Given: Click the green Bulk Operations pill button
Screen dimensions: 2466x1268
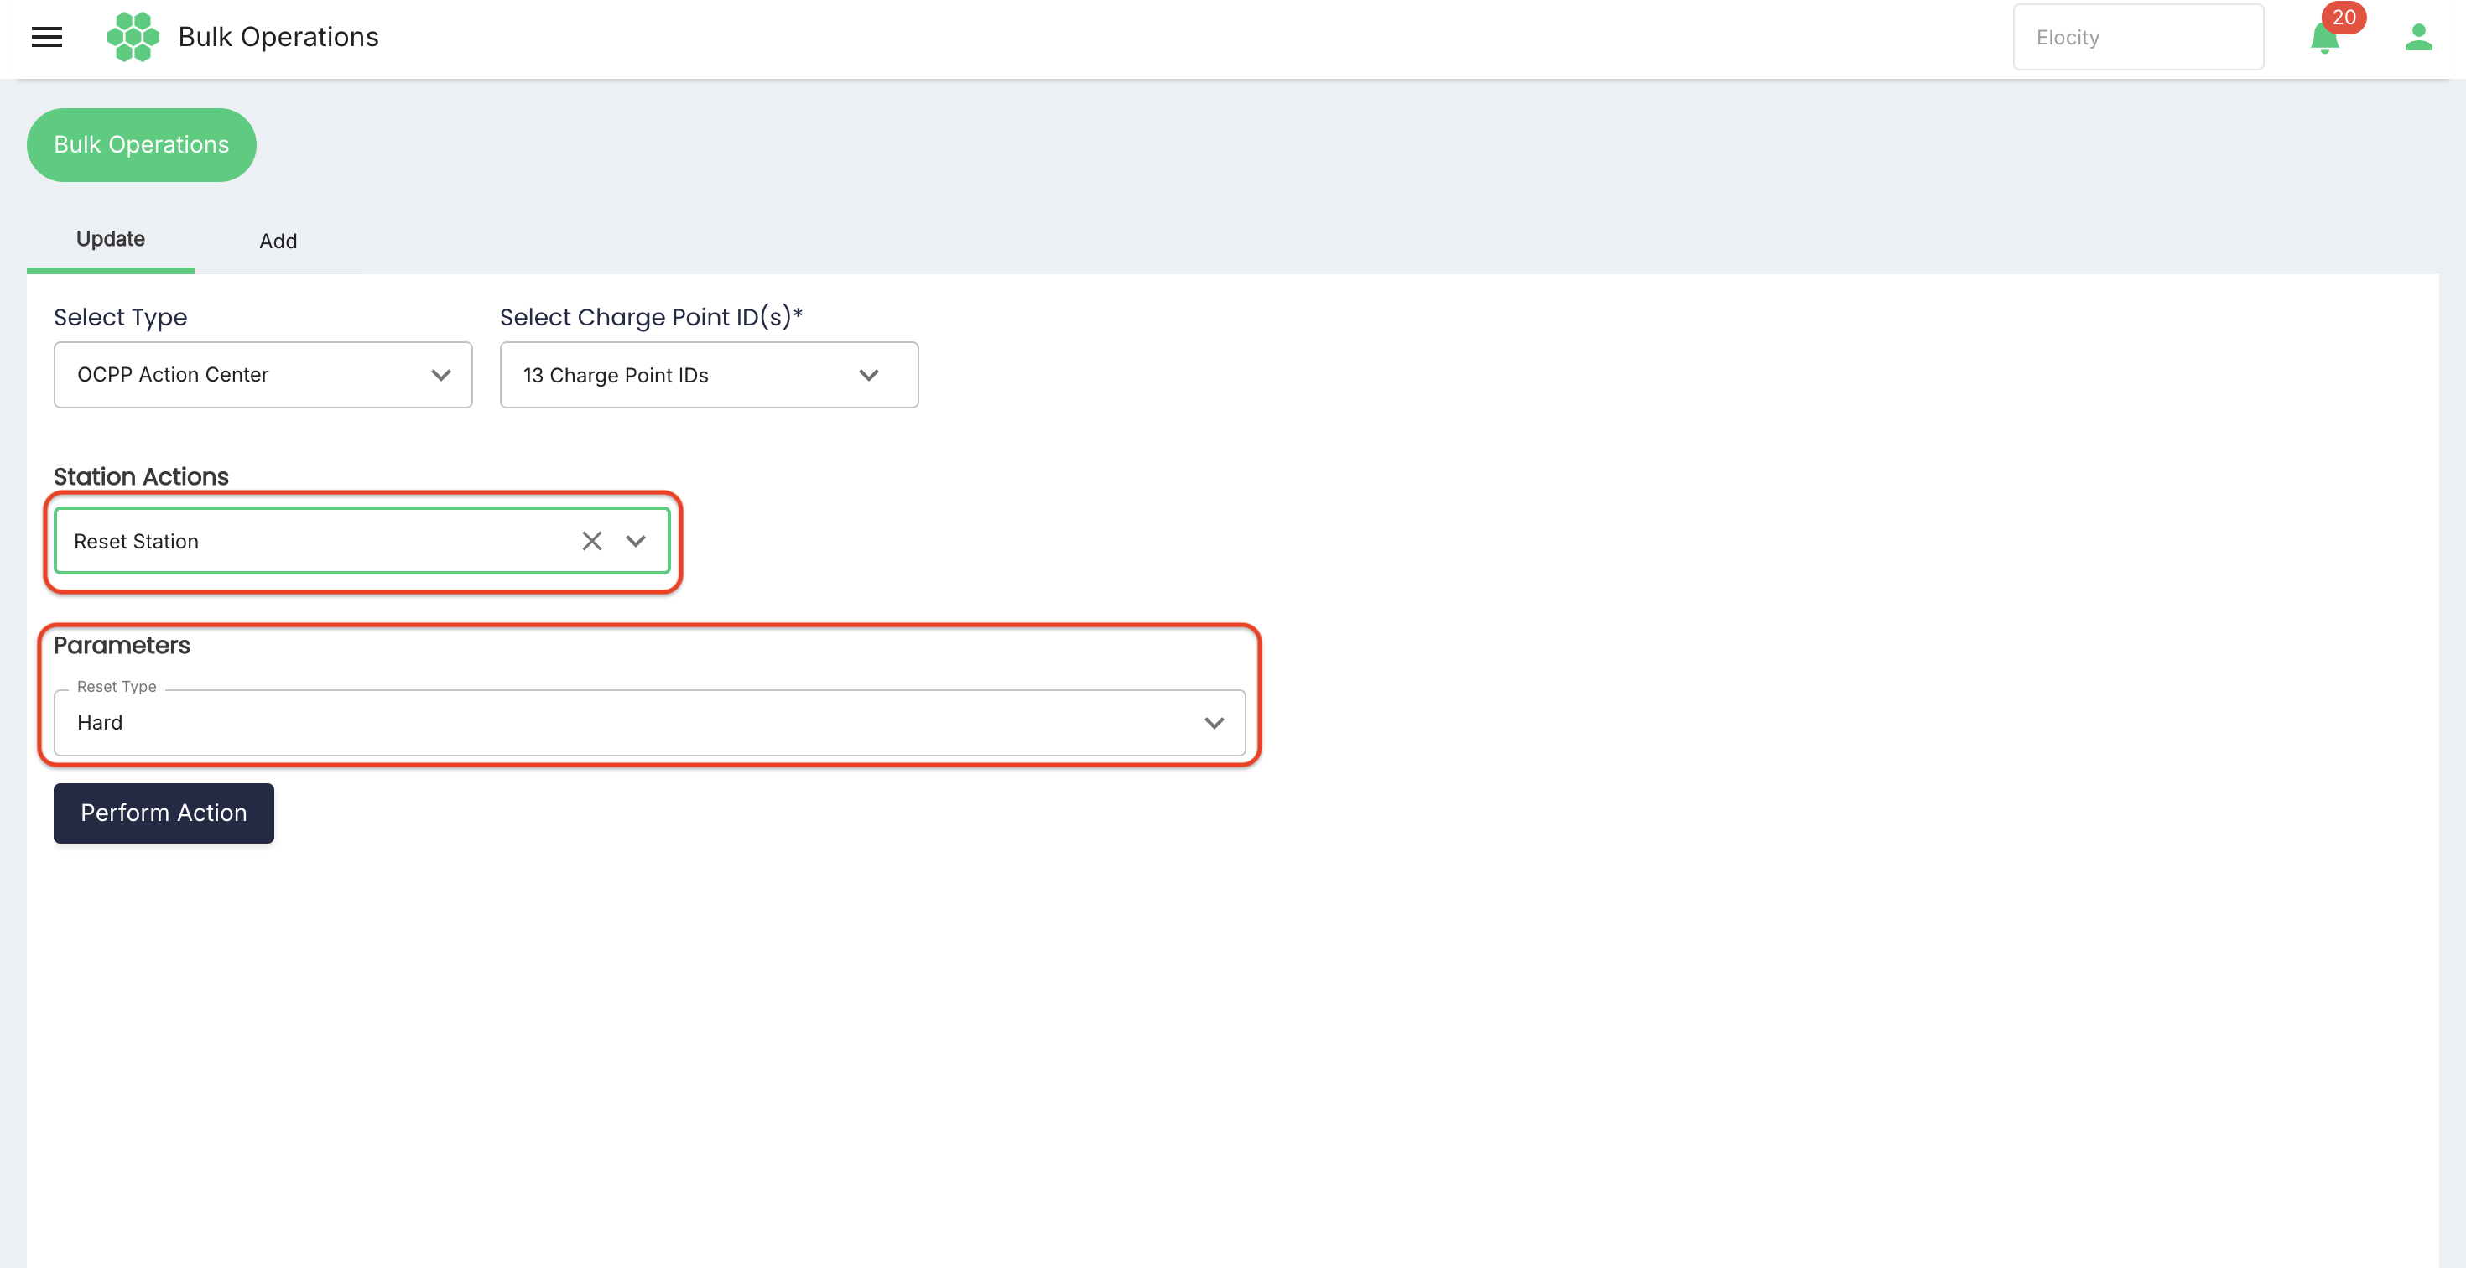Looking at the screenshot, I should coord(142,144).
